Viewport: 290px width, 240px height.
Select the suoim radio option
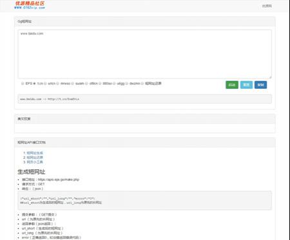pos(72,84)
